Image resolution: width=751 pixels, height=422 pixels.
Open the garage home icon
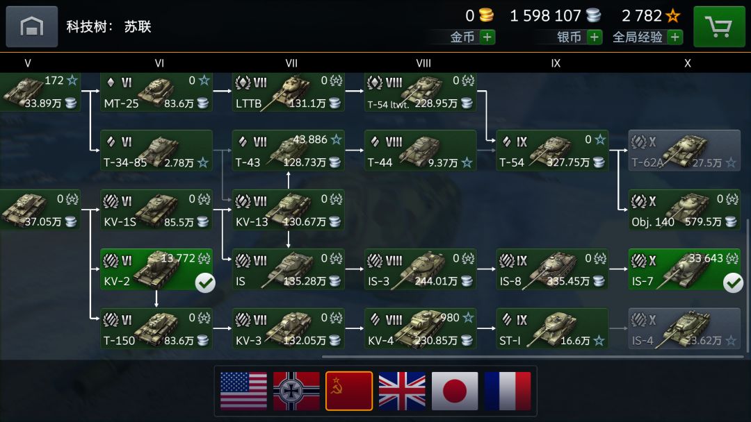point(31,26)
